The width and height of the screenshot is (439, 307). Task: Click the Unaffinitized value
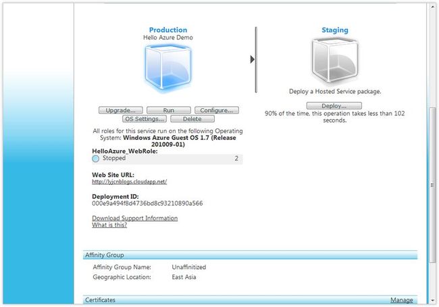[189, 267]
